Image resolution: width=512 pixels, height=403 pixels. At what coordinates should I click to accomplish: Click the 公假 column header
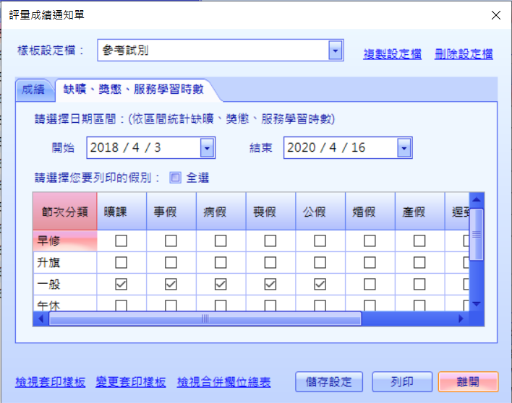point(320,212)
